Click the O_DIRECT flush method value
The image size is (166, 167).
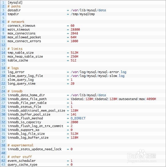tap(78, 118)
